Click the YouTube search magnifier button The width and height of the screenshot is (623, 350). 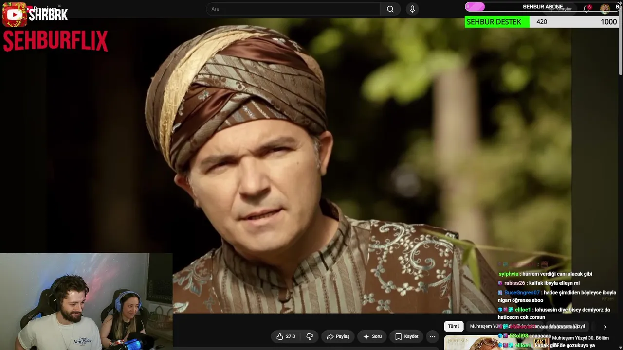(390, 9)
